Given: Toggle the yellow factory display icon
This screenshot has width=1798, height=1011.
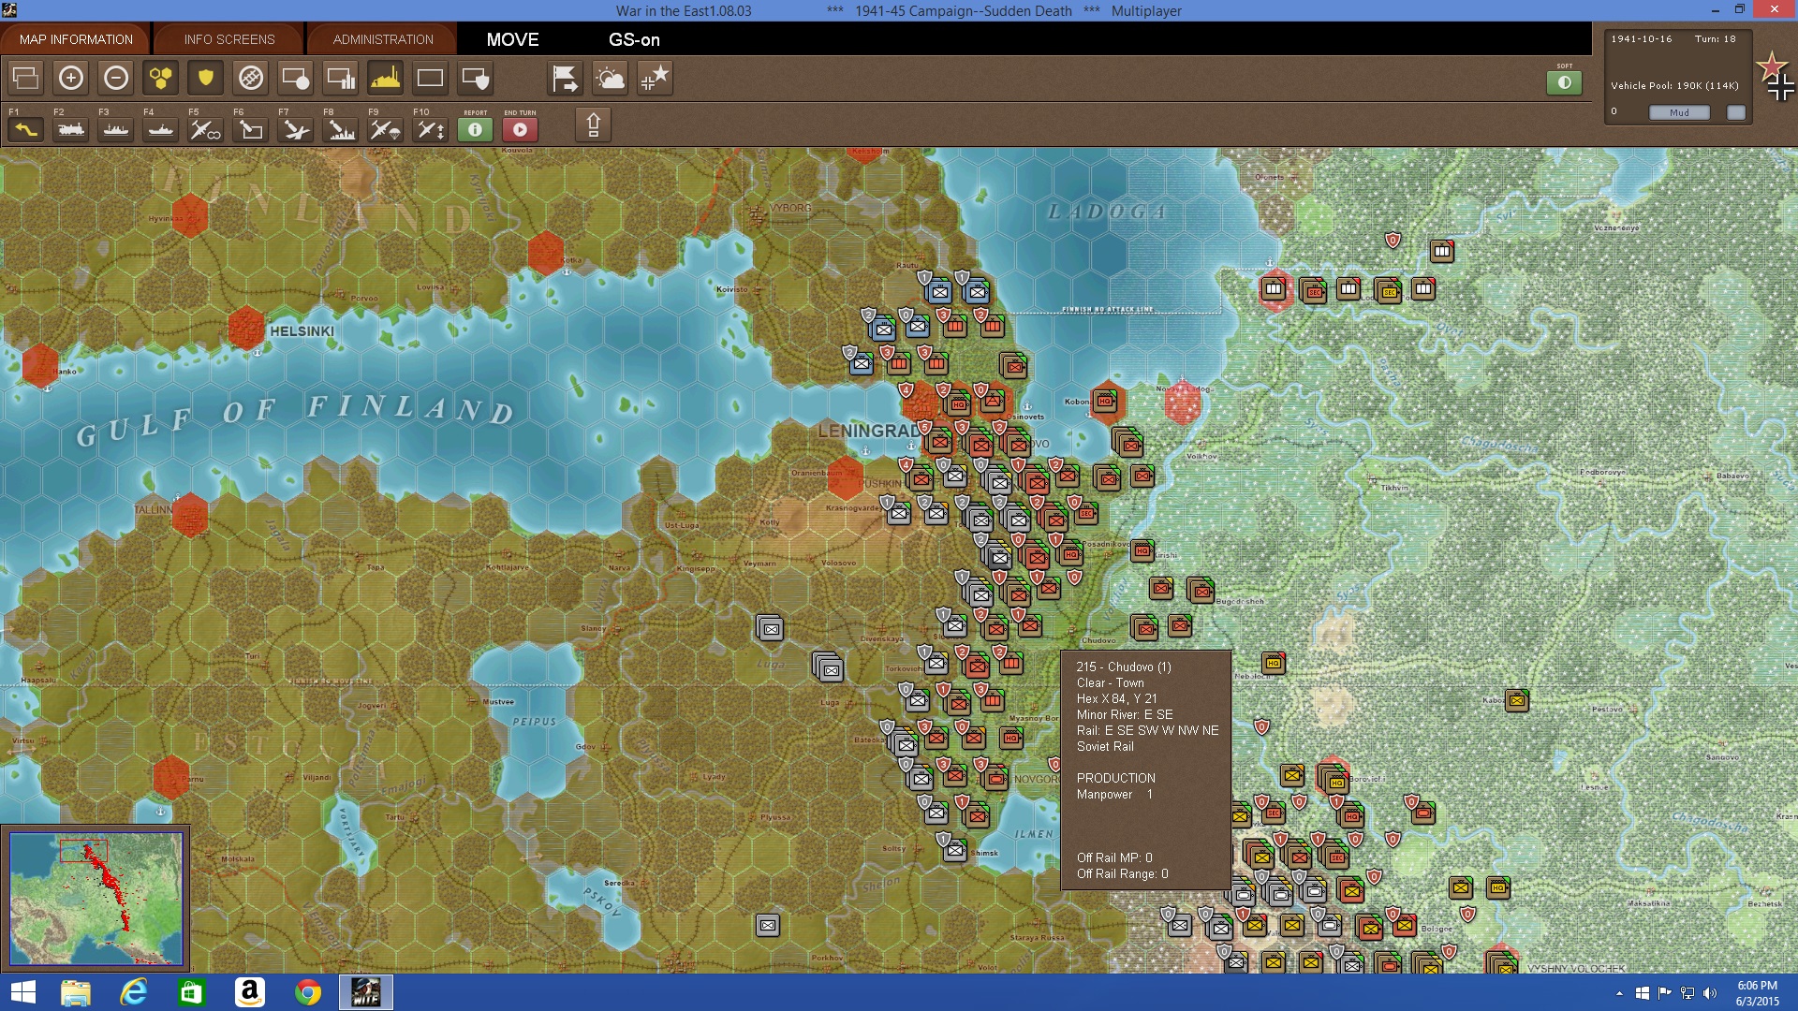Looking at the screenshot, I should click(x=385, y=78).
